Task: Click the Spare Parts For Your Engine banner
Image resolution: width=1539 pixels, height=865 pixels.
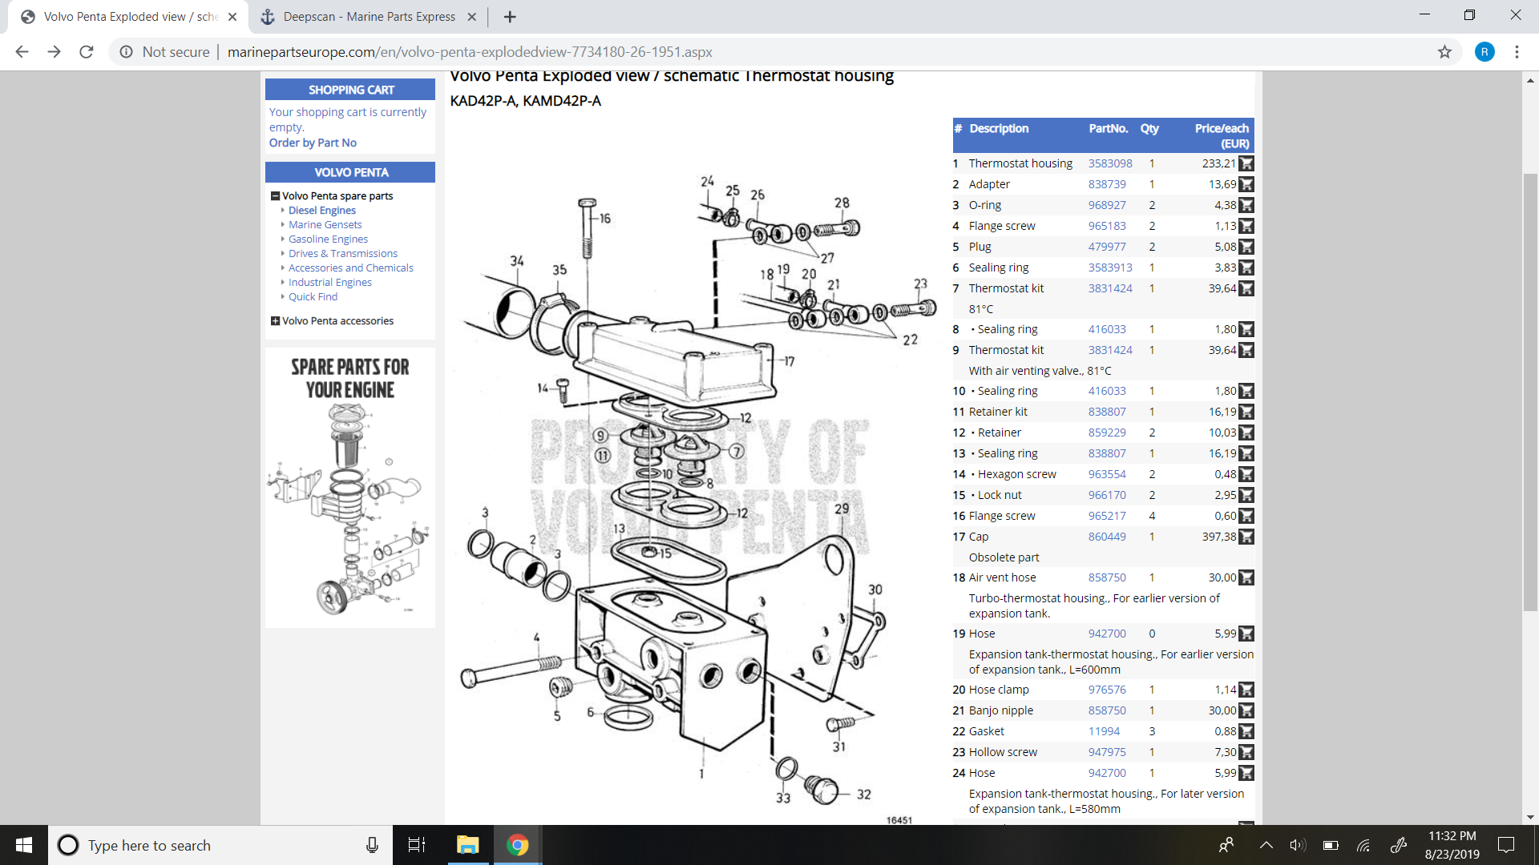Action: coord(350,487)
